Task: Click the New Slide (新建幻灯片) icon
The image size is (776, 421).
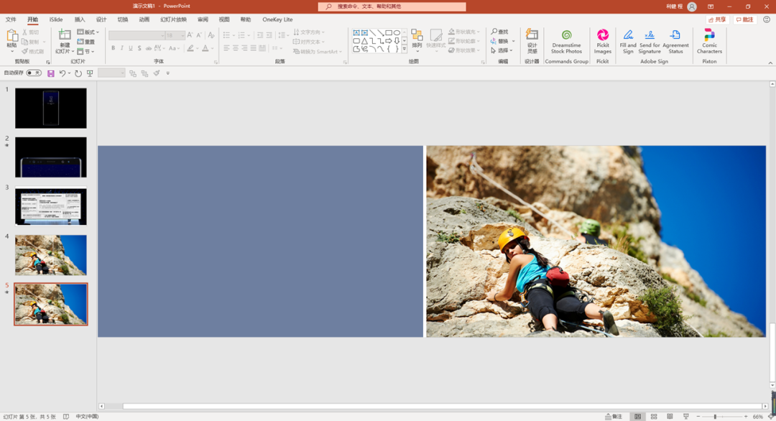Action: (x=65, y=36)
